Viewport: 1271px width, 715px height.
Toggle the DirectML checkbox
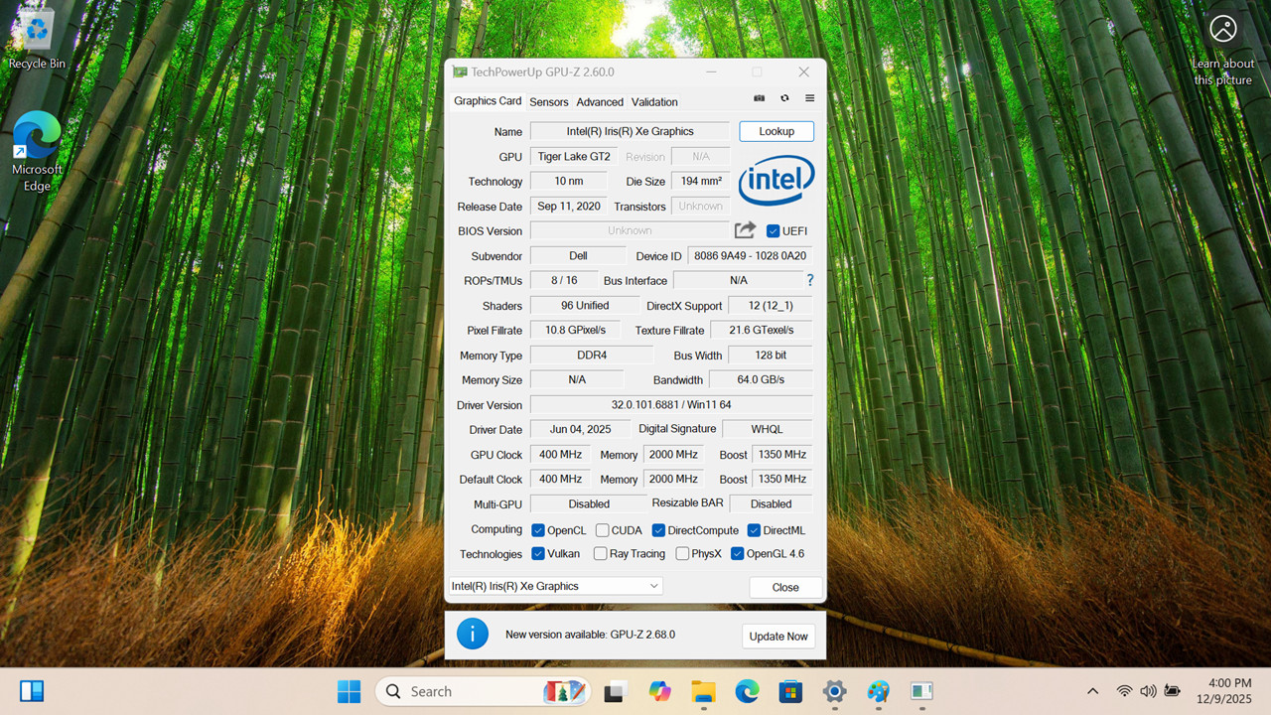pyautogui.click(x=754, y=530)
